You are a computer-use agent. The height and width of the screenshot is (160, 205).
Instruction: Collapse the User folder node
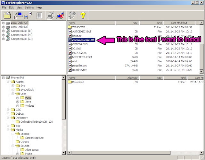13,94
